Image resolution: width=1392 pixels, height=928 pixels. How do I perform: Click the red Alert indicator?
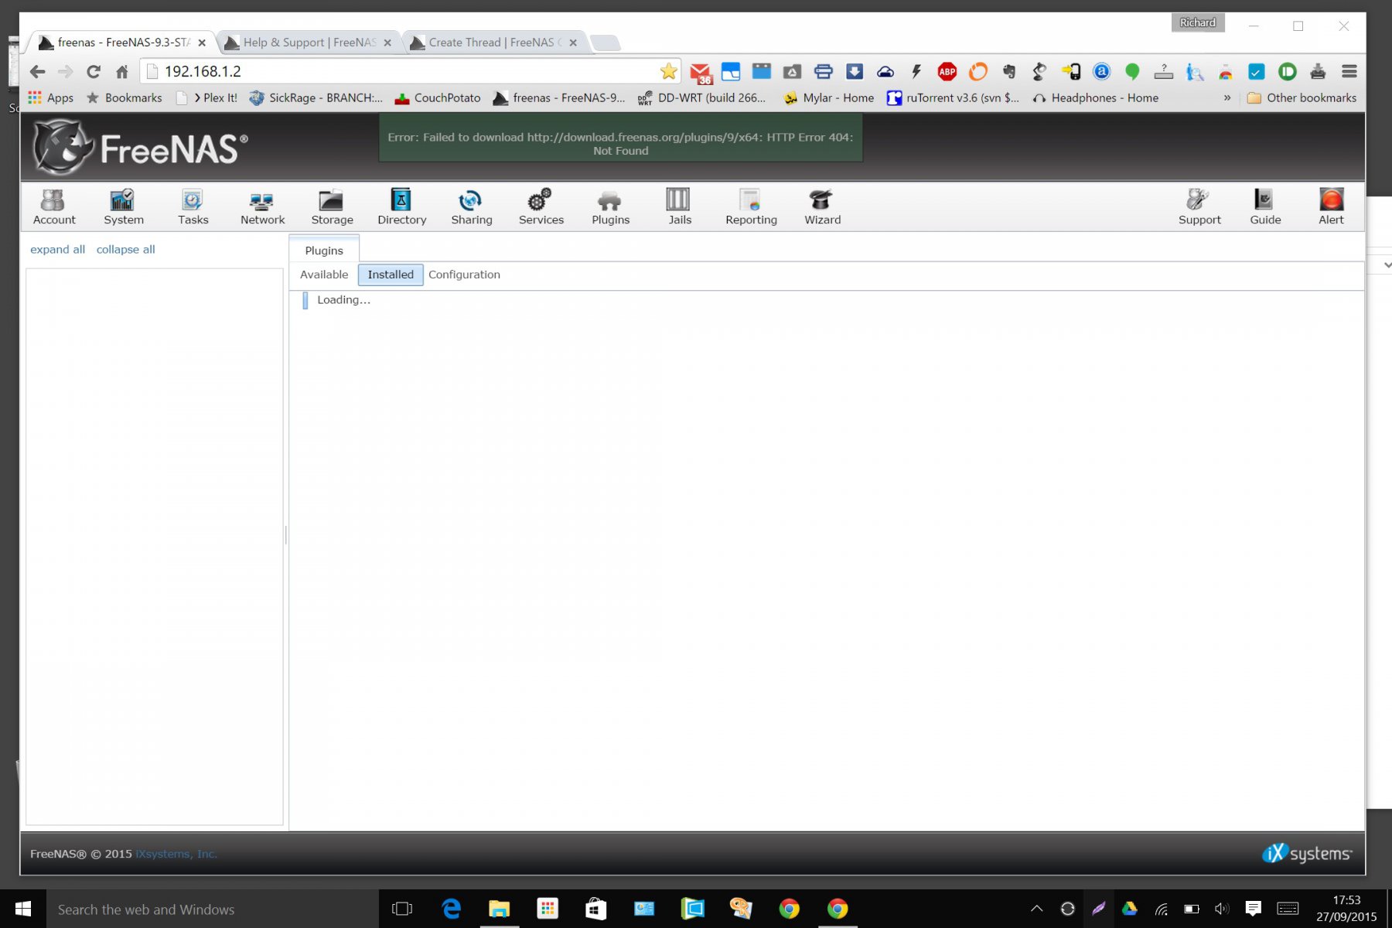(1331, 207)
